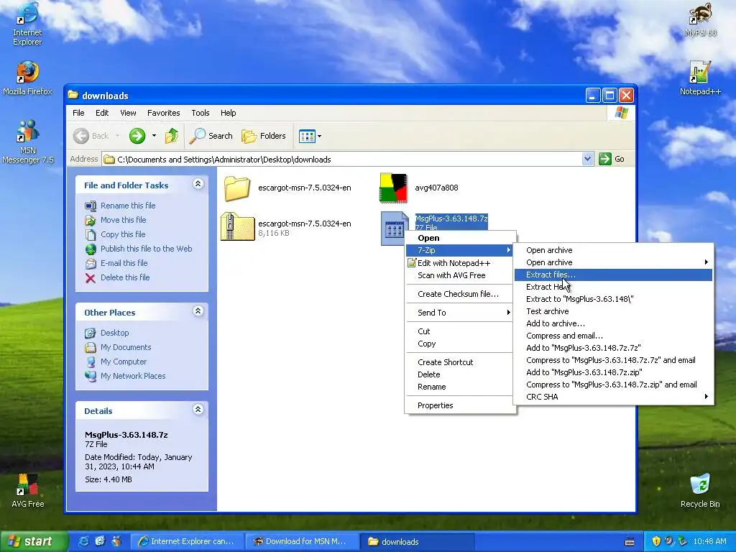Open the Tools menu

tap(201, 113)
